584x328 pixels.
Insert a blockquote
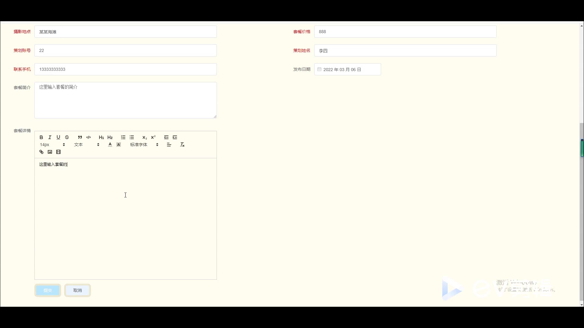(x=80, y=137)
